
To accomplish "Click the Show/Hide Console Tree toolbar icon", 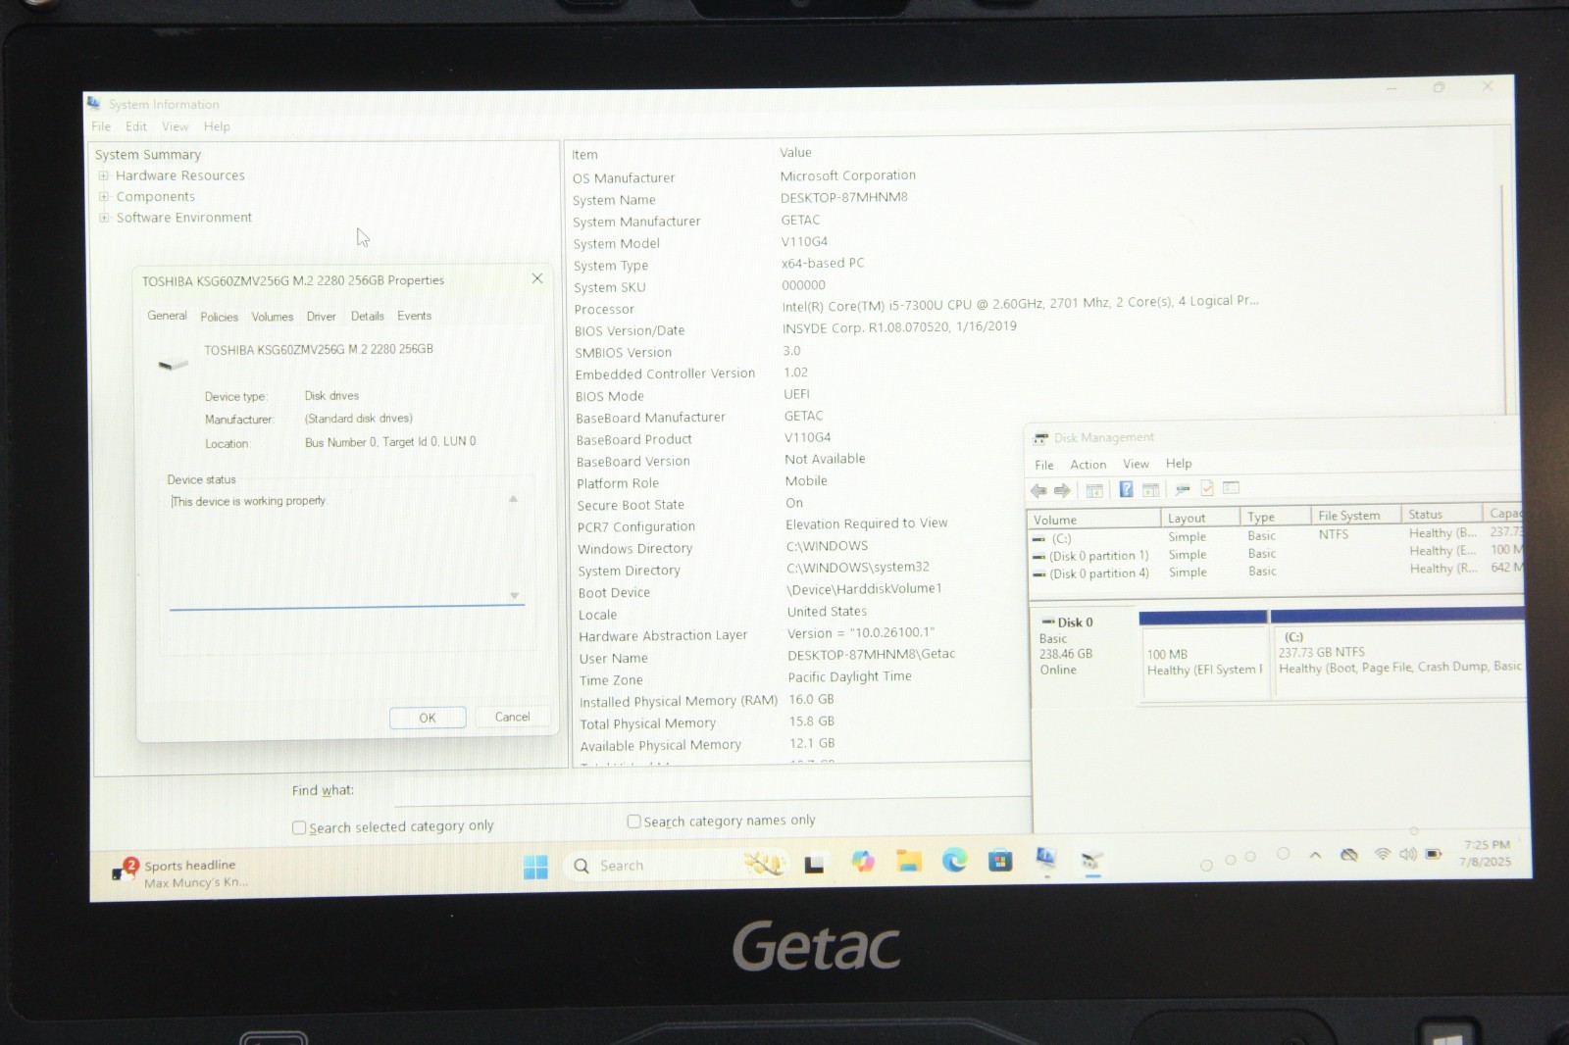I will tap(1094, 490).
